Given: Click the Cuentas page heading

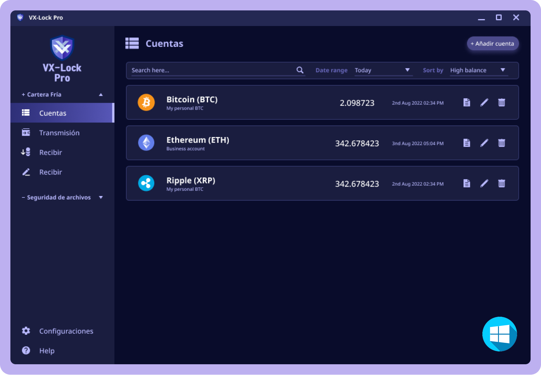Looking at the screenshot, I should pos(164,43).
